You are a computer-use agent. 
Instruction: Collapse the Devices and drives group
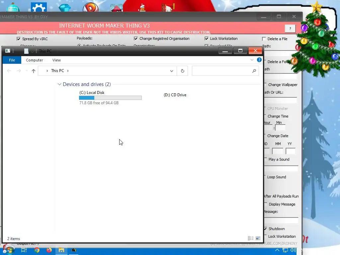click(x=59, y=84)
